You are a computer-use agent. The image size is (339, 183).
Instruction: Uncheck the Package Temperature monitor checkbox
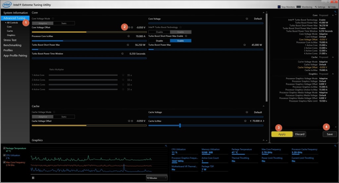pos(4,148)
